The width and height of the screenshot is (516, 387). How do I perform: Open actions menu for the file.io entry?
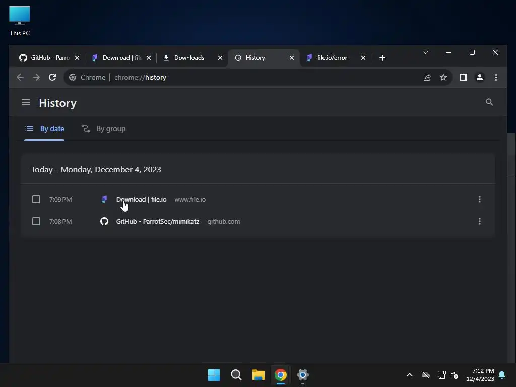tap(480, 199)
